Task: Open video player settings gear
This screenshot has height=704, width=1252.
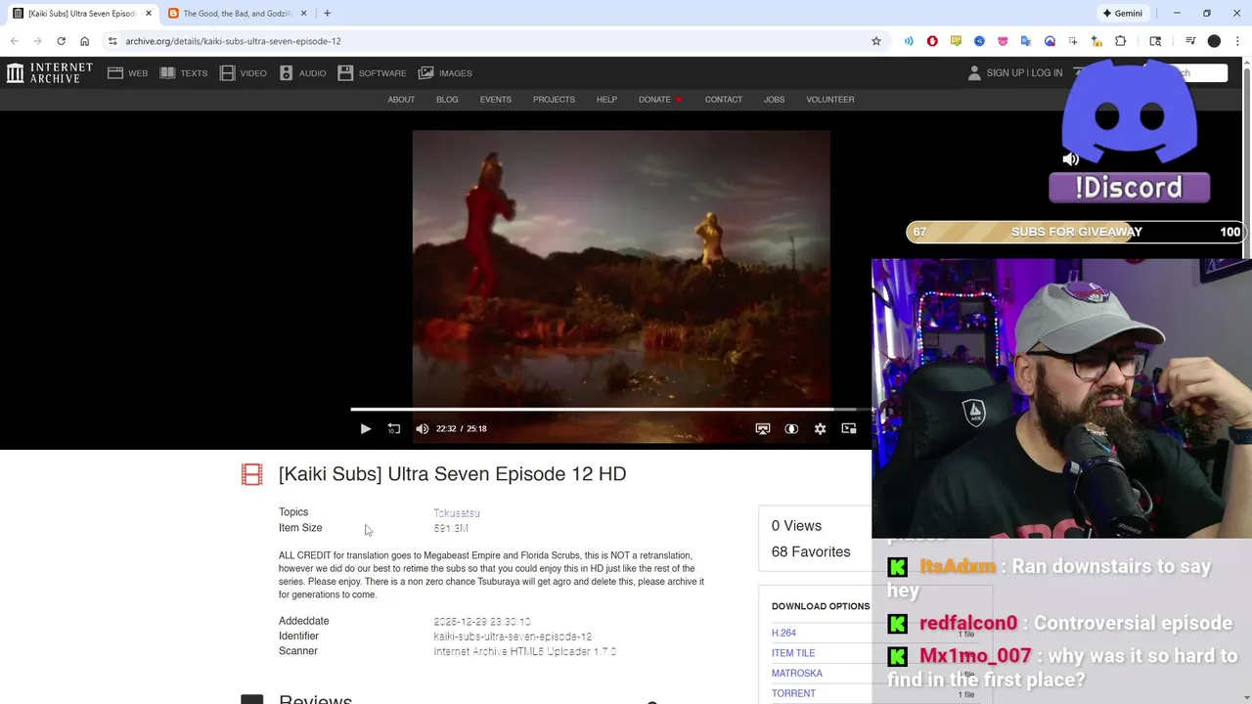Action: click(x=820, y=428)
